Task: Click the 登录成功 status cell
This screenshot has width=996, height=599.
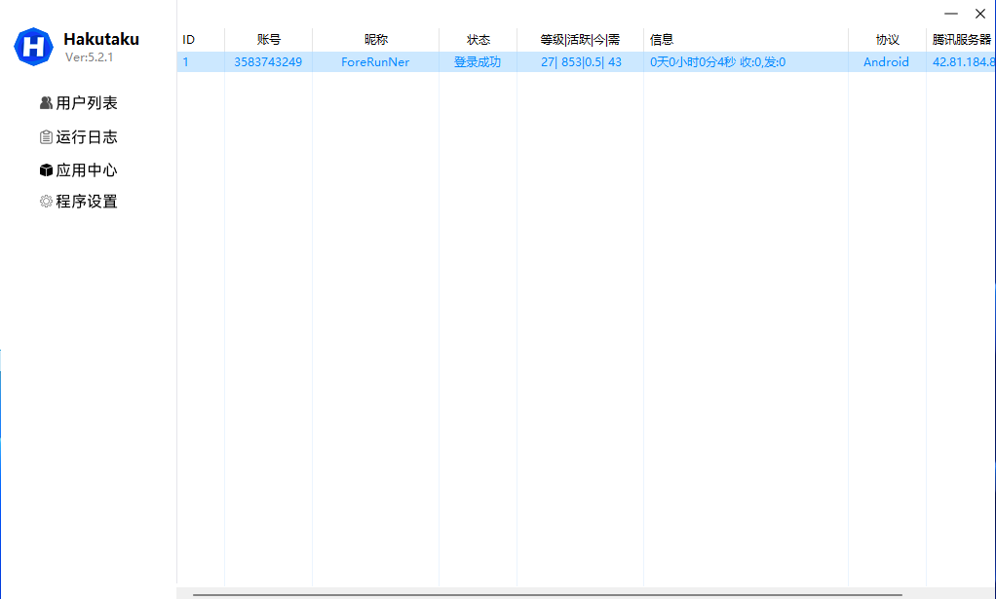Action: pyautogui.click(x=478, y=62)
